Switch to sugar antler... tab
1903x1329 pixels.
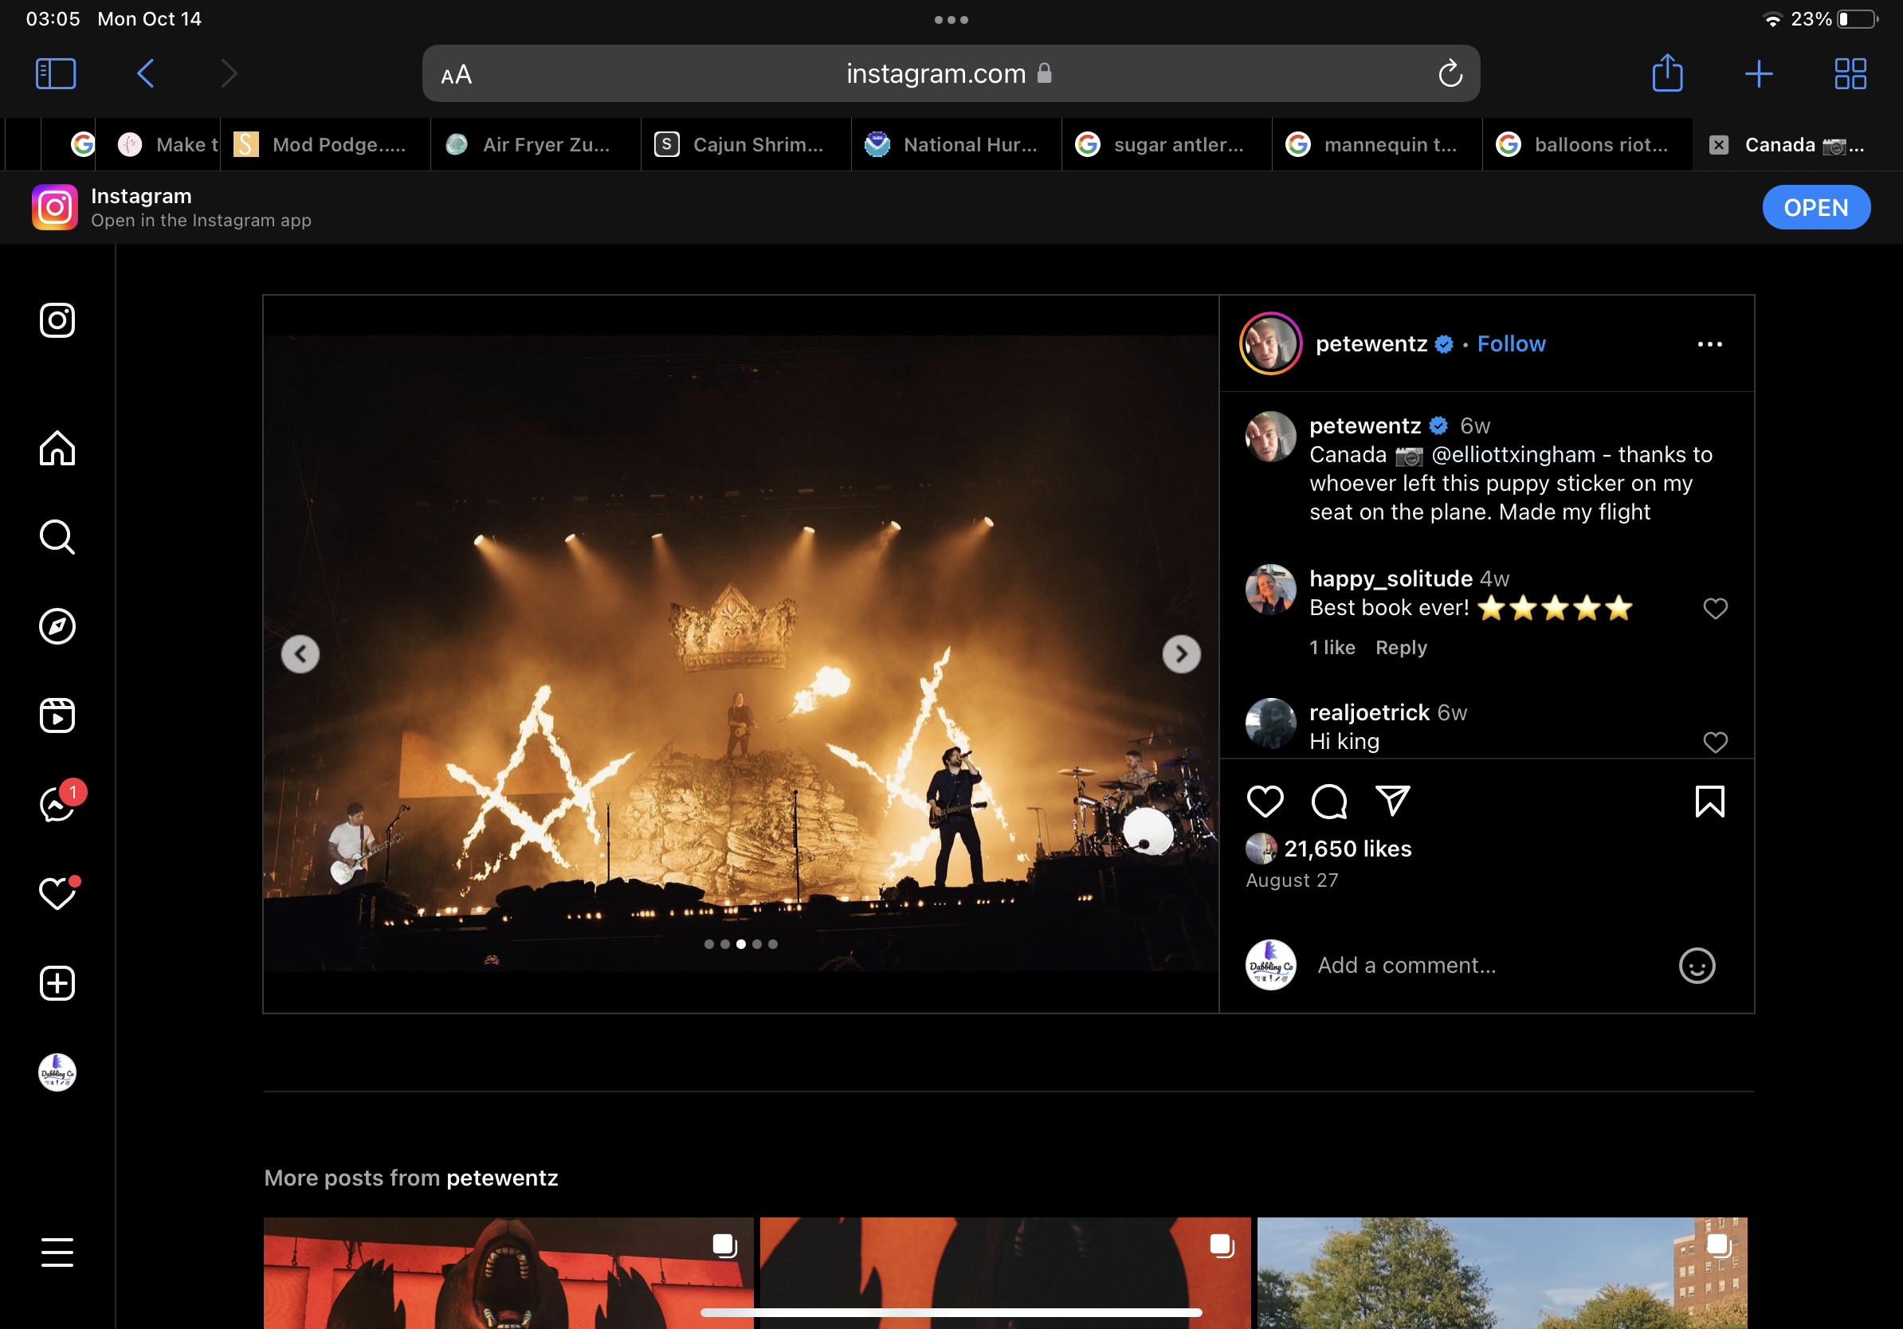point(1167,145)
